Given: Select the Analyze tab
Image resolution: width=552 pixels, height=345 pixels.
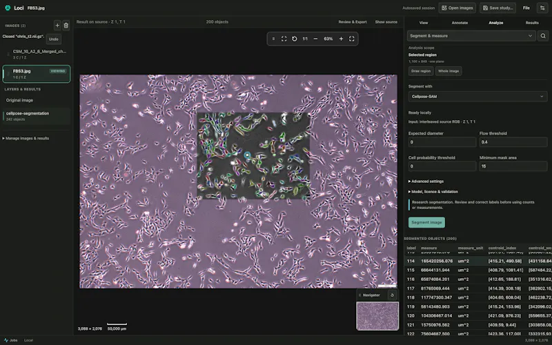Looking at the screenshot, I should (495, 23).
